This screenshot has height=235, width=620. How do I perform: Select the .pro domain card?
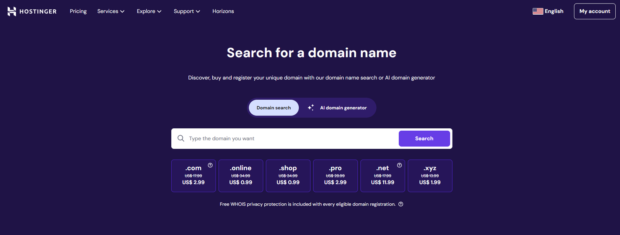pyautogui.click(x=335, y=176)
